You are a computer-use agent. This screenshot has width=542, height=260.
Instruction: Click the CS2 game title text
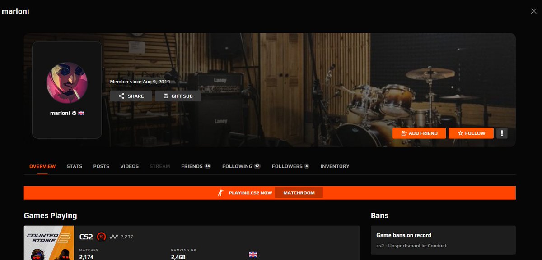point(86,237)
